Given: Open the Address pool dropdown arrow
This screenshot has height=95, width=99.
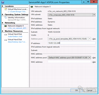Looking at the screenshot, I should point(90,39).
